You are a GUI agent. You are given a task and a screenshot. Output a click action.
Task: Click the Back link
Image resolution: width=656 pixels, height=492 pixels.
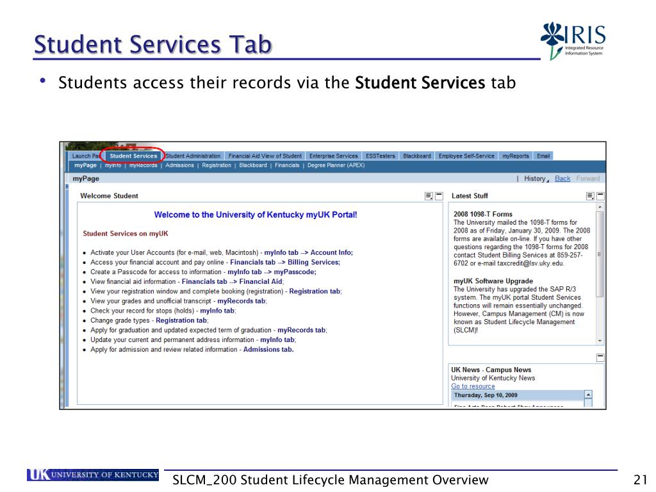562,179
